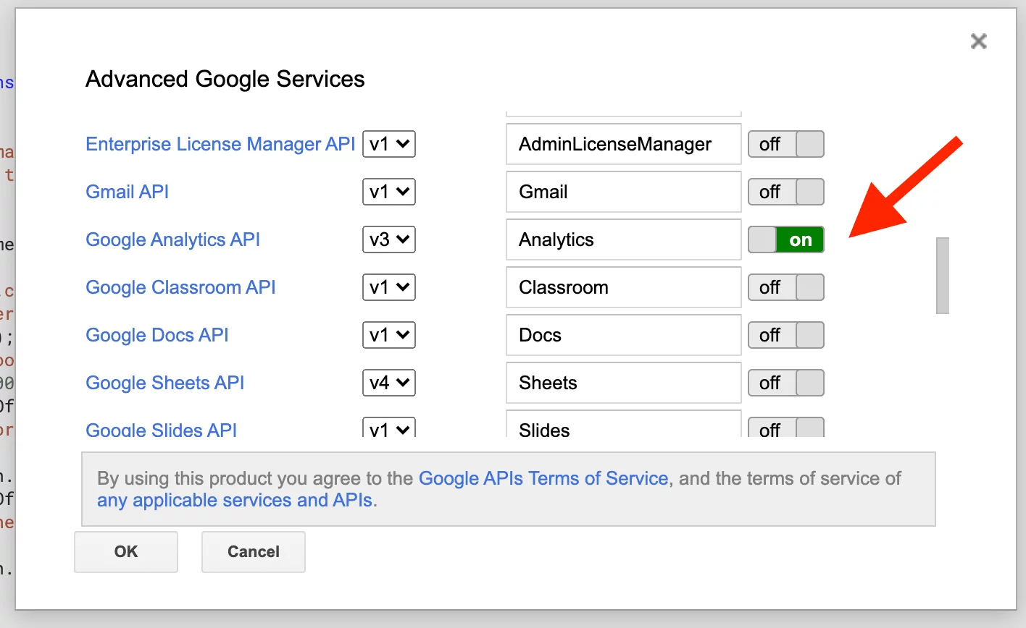Open the Google Slides API link
The width and height of the screenshot is (1026, 628).
[162, 429]
